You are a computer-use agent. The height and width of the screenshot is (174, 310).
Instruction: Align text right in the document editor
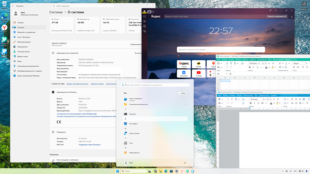click(300, 99)
